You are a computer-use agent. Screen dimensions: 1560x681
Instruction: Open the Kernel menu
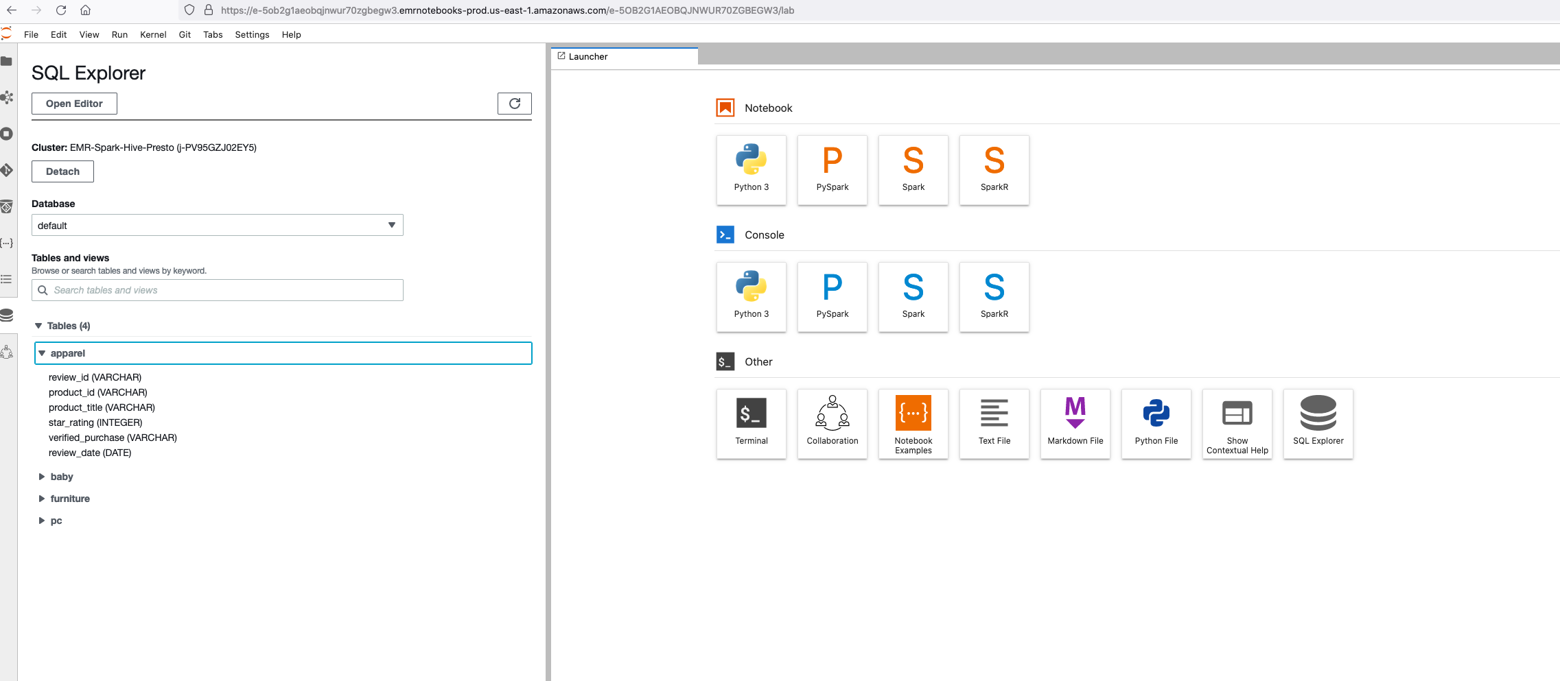point(153,34)
